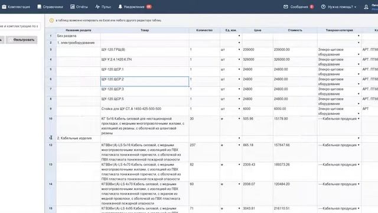The width and height of the screenshot is (378, 213).
Task: Select the quantity cell 237
Action: (x=204, y=152)
